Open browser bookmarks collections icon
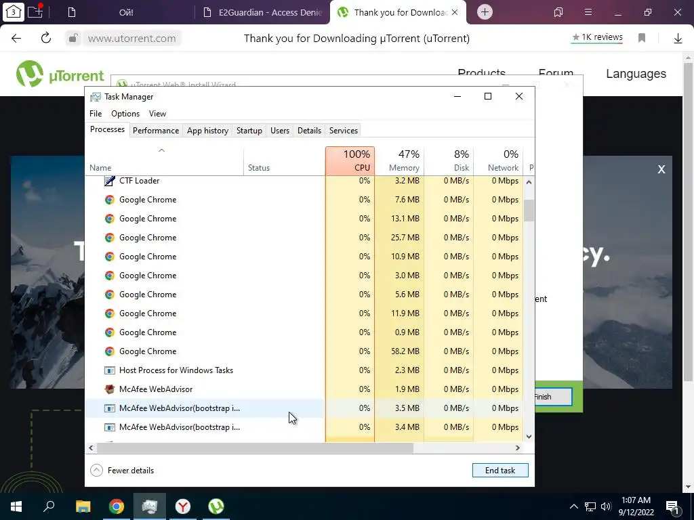The image size is (694, 520). (558, 12)
